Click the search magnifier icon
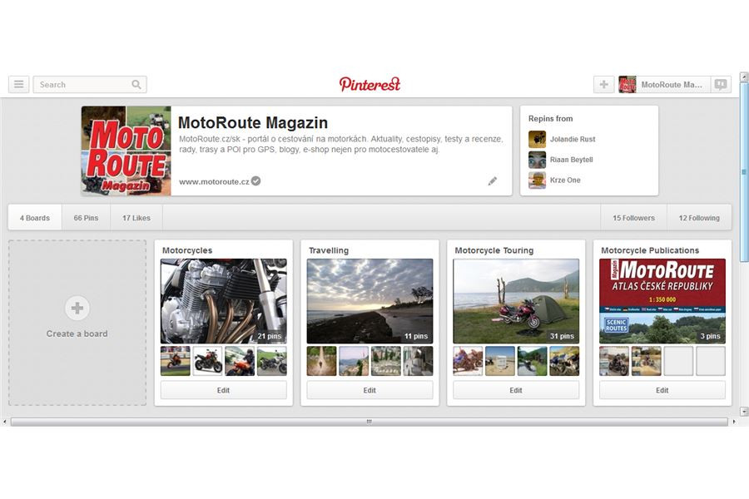This screenshot has width=749, height=499. point(136,84)
